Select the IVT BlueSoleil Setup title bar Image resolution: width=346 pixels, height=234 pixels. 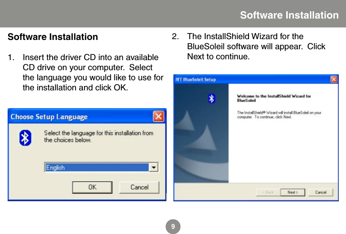tap(243, 79)
